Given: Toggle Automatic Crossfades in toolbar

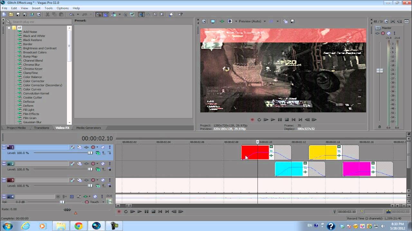Looking at the screenshot, I should (106, 14).
